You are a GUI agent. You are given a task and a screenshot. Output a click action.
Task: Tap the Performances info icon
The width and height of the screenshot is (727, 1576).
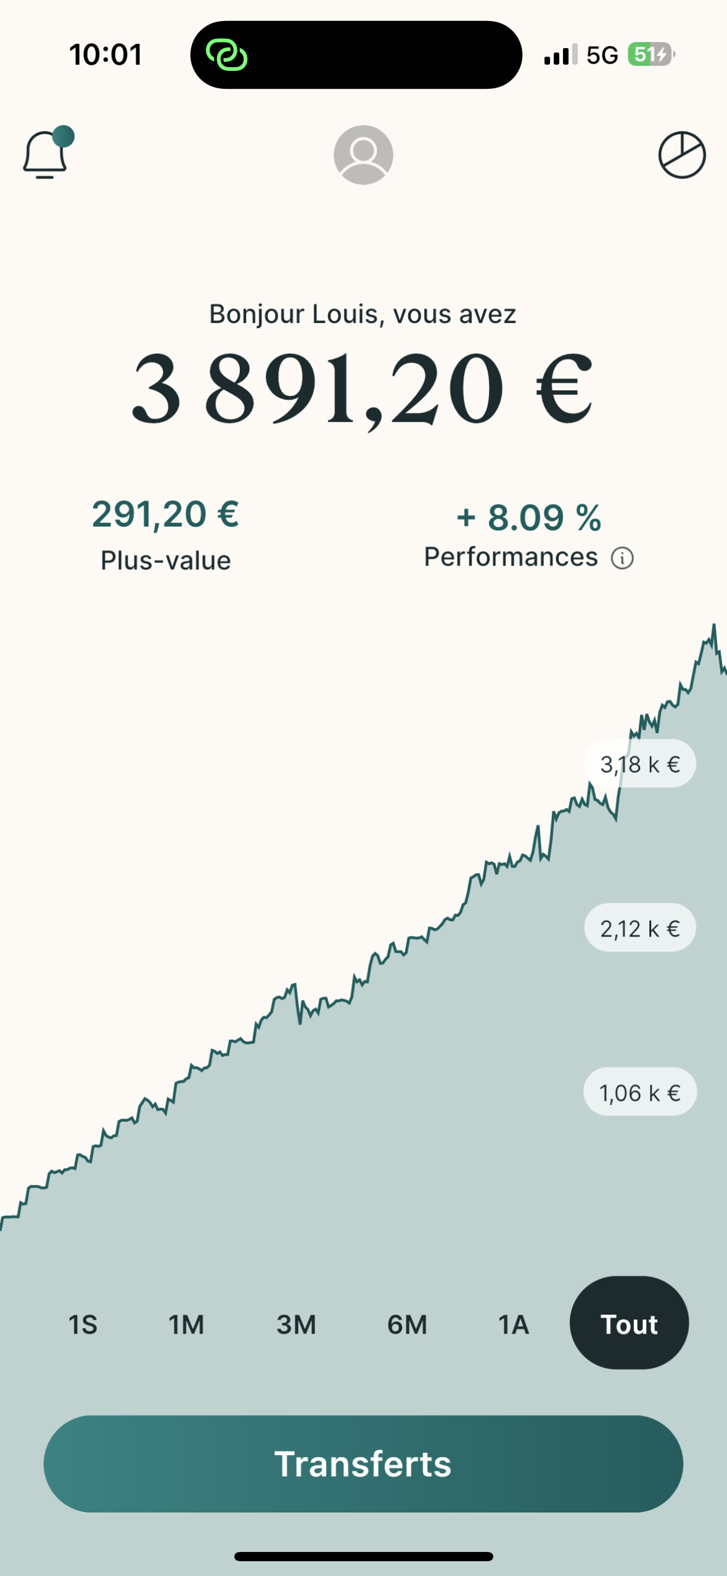point(622,558)
